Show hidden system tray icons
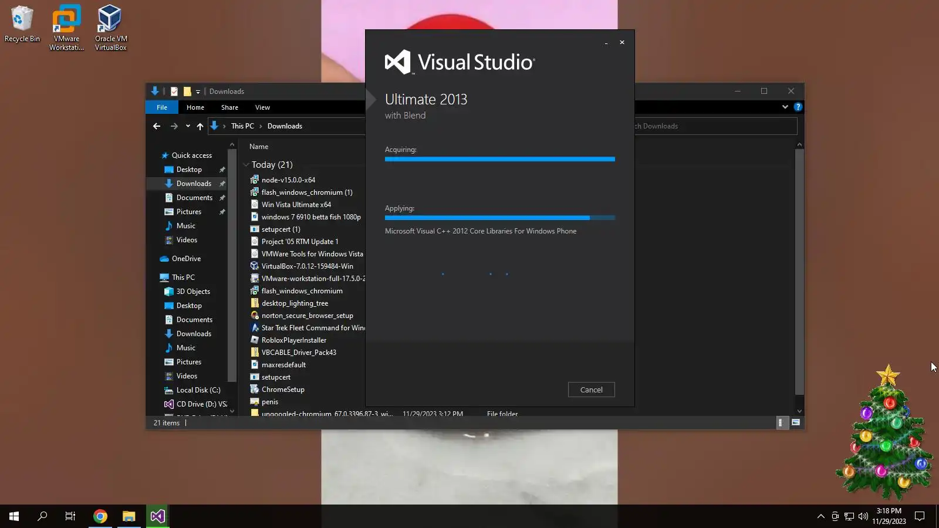Screen dimensions: 939x528 (x=820, y=516)
